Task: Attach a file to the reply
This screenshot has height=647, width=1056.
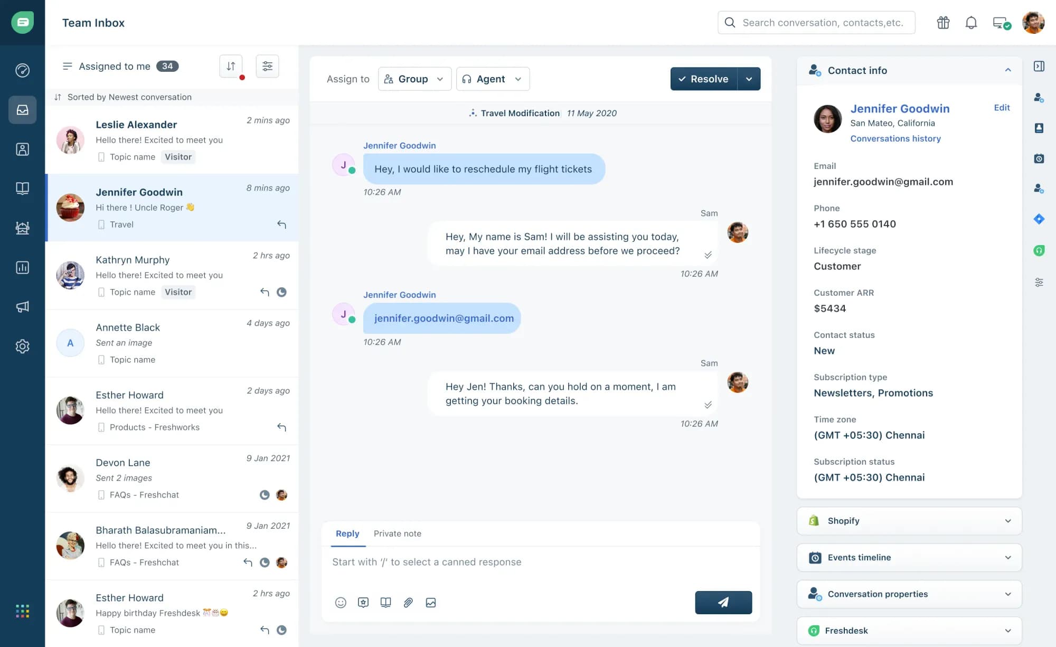Action: pos(408,602)
